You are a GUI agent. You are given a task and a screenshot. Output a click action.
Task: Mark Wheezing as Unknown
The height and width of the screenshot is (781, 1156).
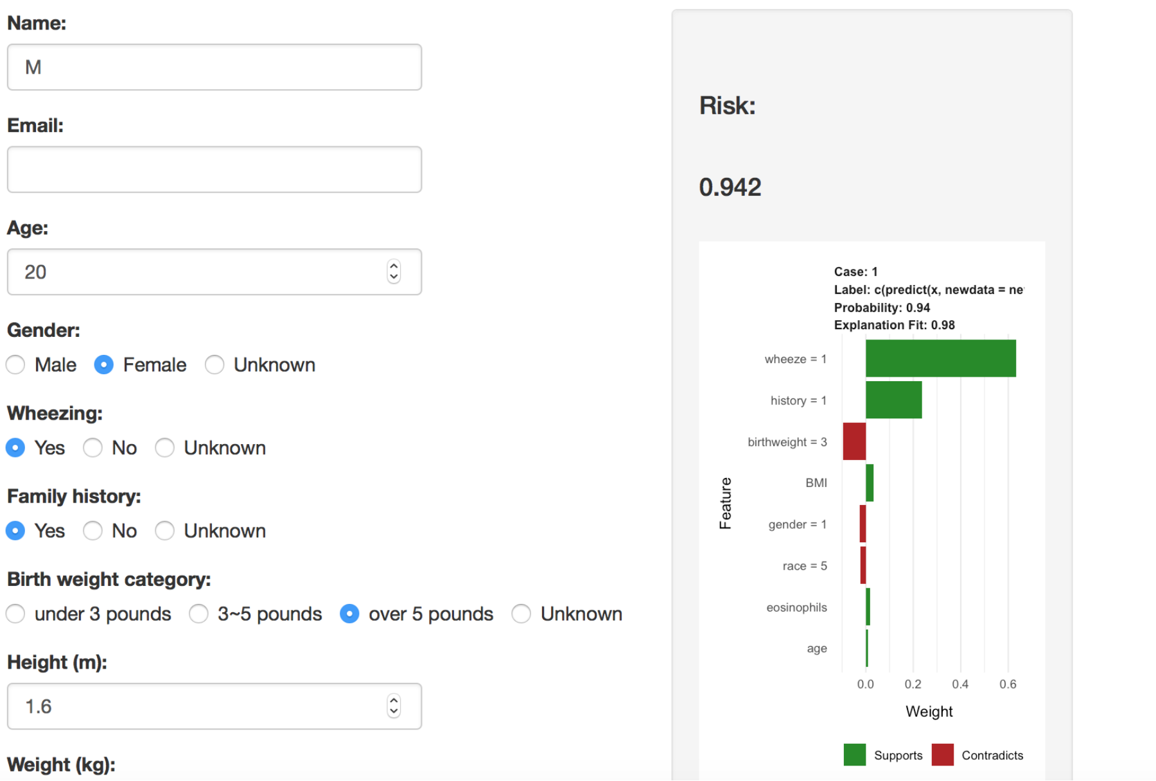click(x=165, y=448)
